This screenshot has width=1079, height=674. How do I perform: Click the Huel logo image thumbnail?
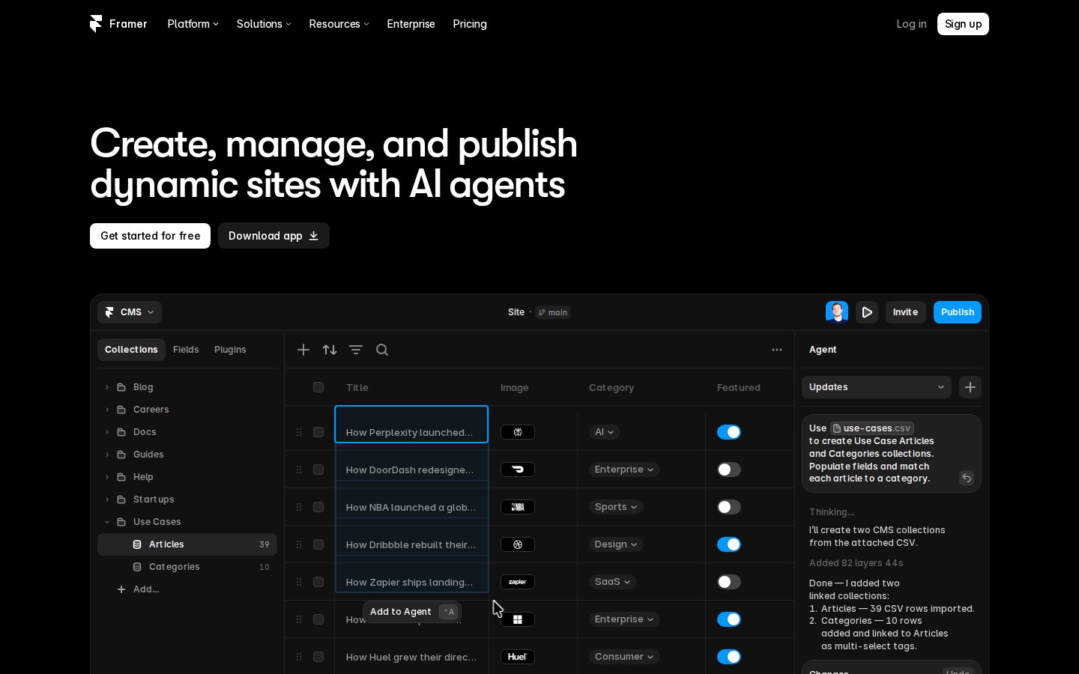point(518,657)
